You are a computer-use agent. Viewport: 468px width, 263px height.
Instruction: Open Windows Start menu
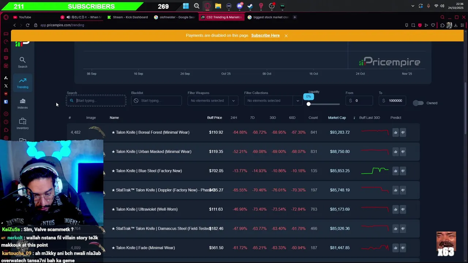coord(186,6)
